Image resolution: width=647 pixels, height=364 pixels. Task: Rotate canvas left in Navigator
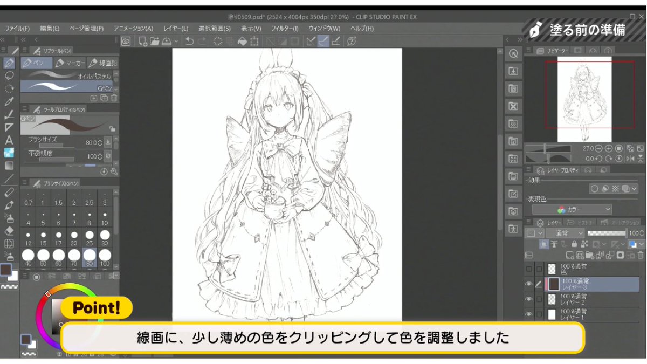tap(600, 159)
